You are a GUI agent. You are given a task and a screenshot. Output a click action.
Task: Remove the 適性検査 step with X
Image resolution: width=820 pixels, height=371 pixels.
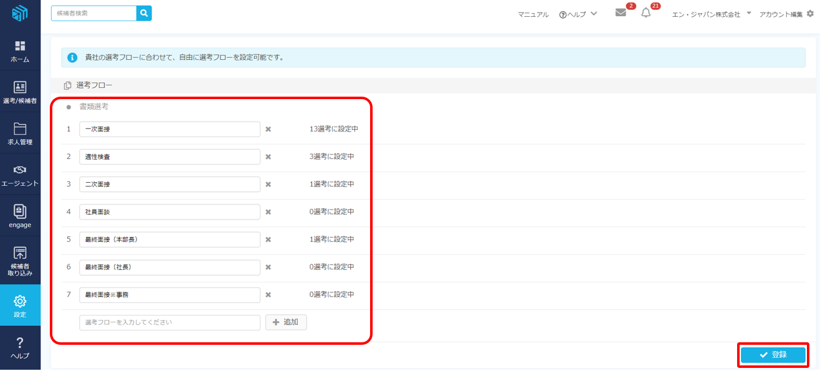tap(268, 157)
